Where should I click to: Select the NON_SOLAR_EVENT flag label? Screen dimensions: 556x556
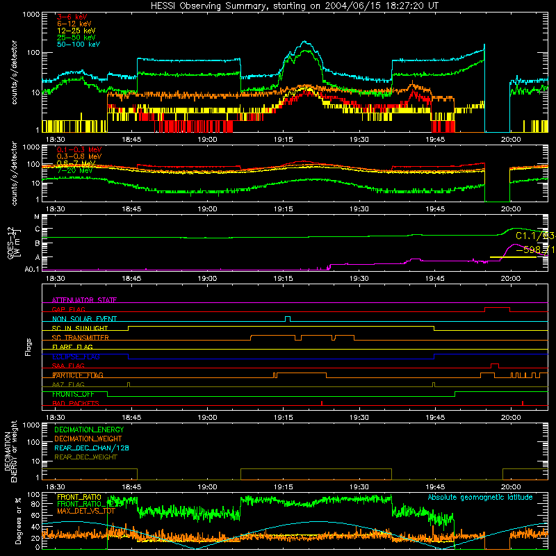tap(84, 319)
